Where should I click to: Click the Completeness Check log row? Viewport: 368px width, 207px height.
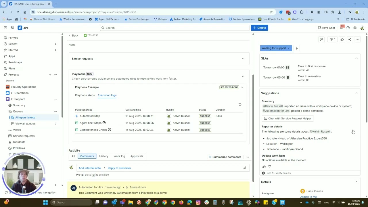pos(159,130)
